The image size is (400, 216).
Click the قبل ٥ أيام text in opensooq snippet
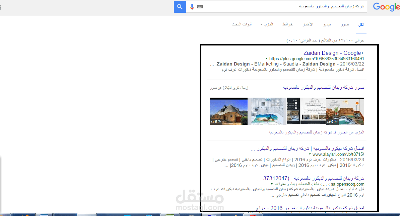[x=356, y=189]
